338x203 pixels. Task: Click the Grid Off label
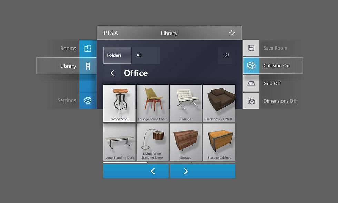272,83
